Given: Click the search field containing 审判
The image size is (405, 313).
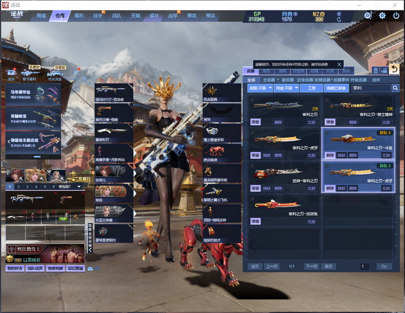Looking at the screenshot, I should 371,88.
